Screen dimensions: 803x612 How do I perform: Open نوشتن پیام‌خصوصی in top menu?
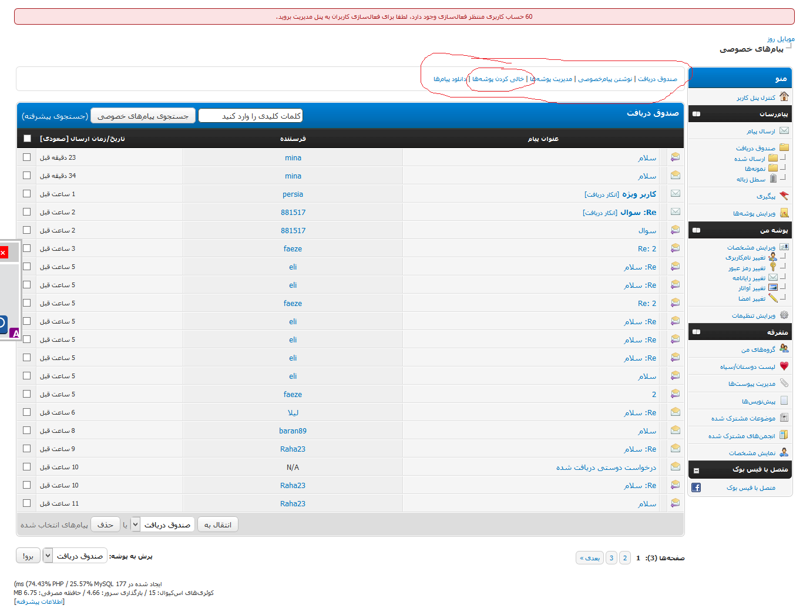605,79
